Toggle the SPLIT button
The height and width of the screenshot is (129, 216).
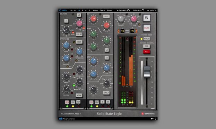point(97,102)
